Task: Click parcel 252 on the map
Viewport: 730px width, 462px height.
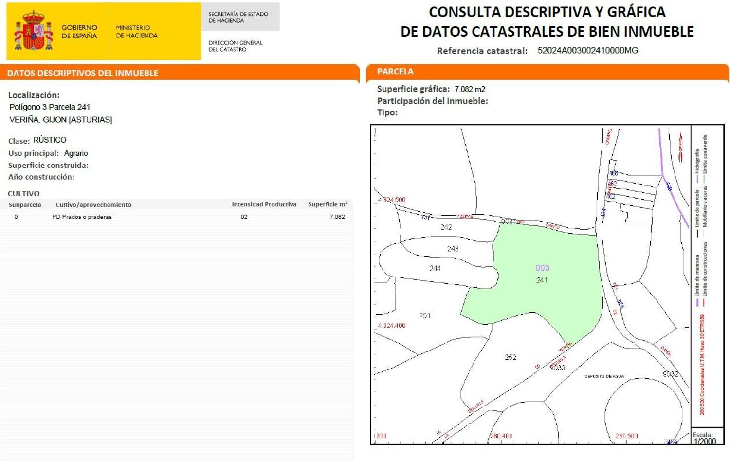Action: coord(510,357)
